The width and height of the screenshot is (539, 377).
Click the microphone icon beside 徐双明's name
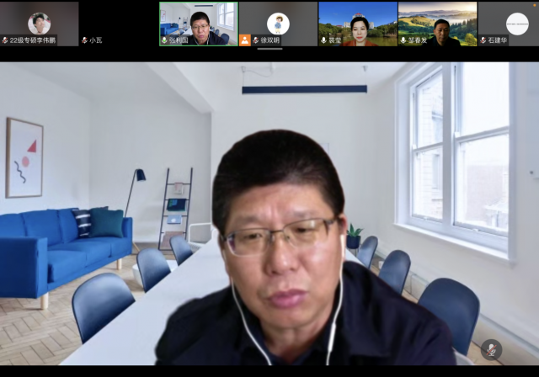click(255, 40)
